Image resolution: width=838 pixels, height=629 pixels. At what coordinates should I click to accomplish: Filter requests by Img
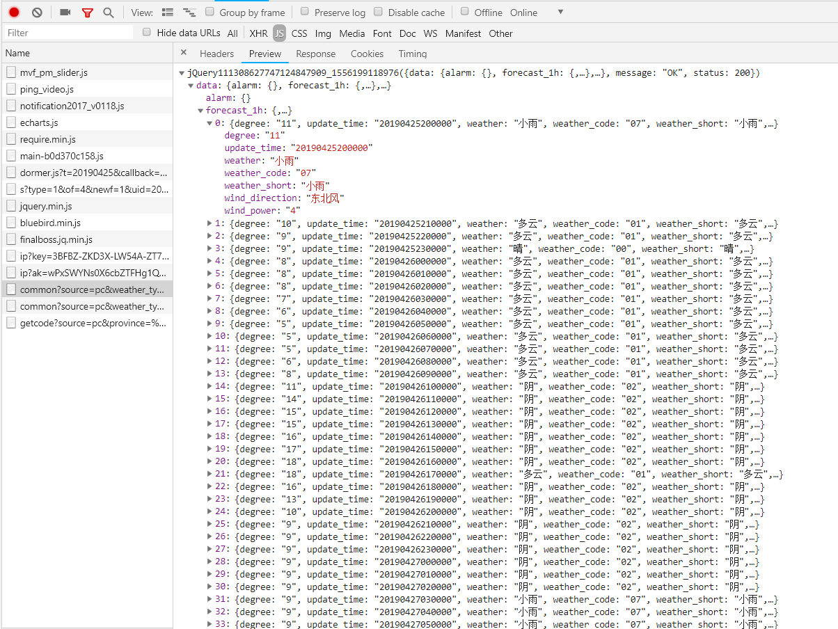(x=323, y=33)
